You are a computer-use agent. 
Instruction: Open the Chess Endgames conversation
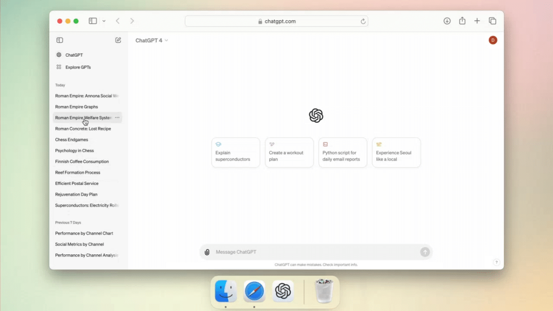tap(71, 139)
